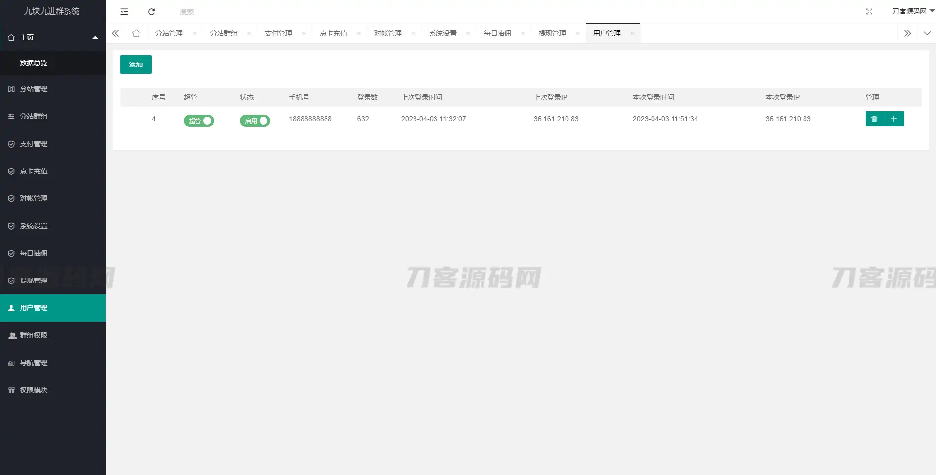Switch to the 系统设置 tab
The height and width of the screenshot is (475, 936).
[442, 33]
